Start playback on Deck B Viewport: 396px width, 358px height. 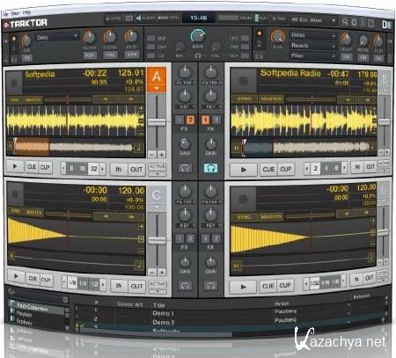243,170
